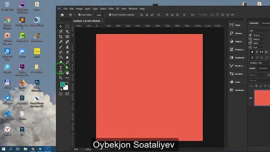Open the Filter menu
Image resolution: width=270 pixels, height=152 pixels.
(x=111, y=8)
